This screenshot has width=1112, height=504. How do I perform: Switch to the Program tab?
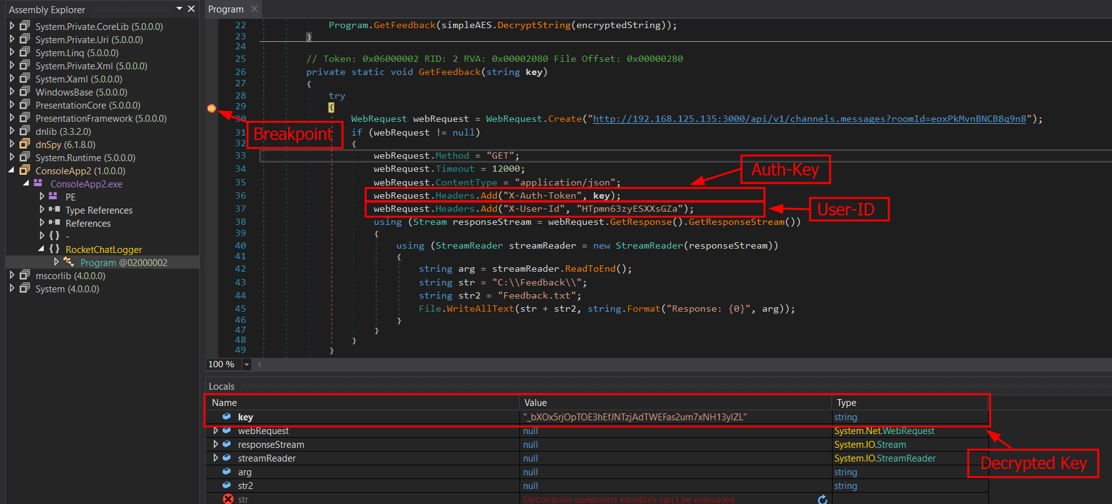[226, 9]
